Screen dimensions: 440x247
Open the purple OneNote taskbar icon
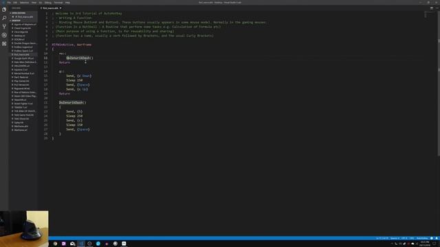(x=64, y=244)
